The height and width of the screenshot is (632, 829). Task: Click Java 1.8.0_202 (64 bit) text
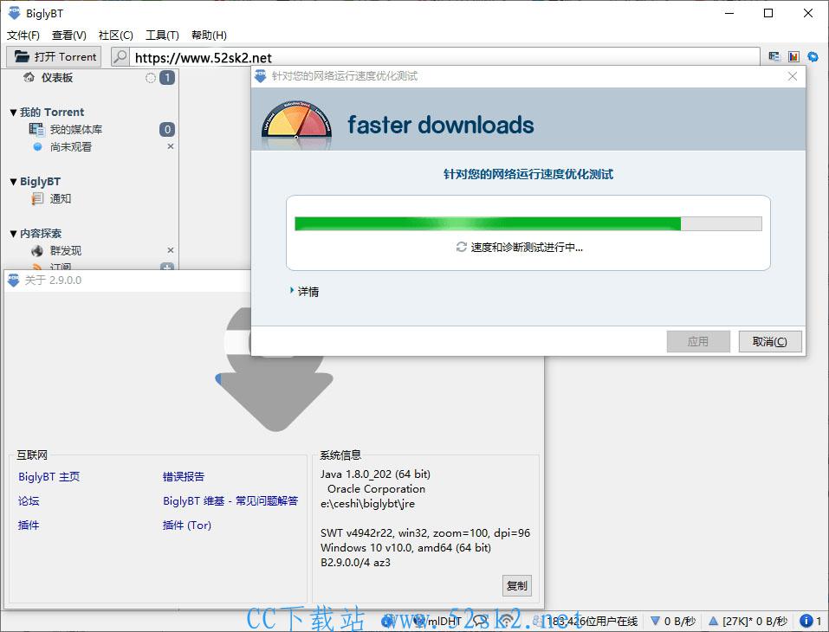coord(375,474)
